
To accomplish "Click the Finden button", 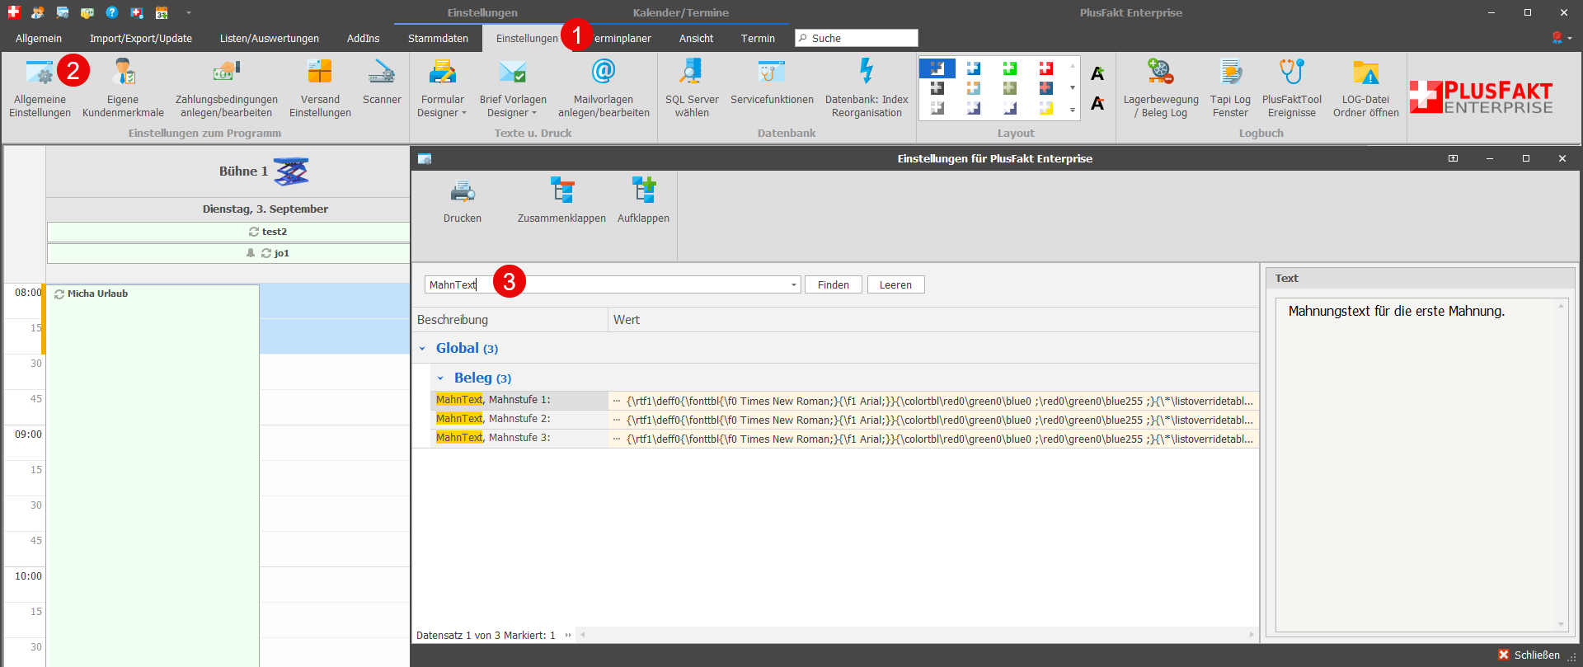I will tap(834, 284).
